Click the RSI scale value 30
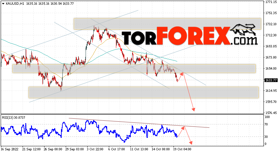 [x=266, y=137]
